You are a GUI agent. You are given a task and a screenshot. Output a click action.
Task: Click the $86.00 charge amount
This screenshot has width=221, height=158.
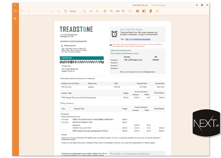pyautogui.click(x=125, y=122)
